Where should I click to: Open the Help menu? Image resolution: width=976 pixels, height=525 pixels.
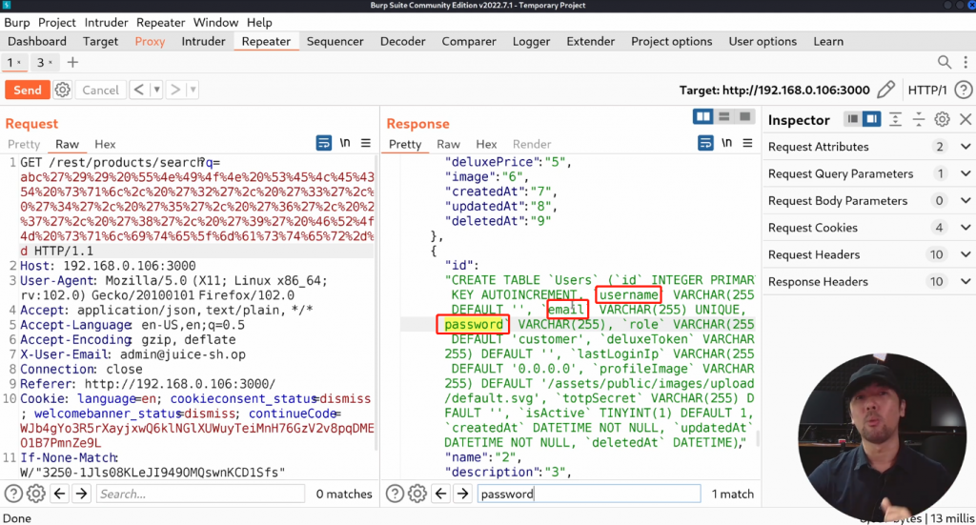pos(259,23)
